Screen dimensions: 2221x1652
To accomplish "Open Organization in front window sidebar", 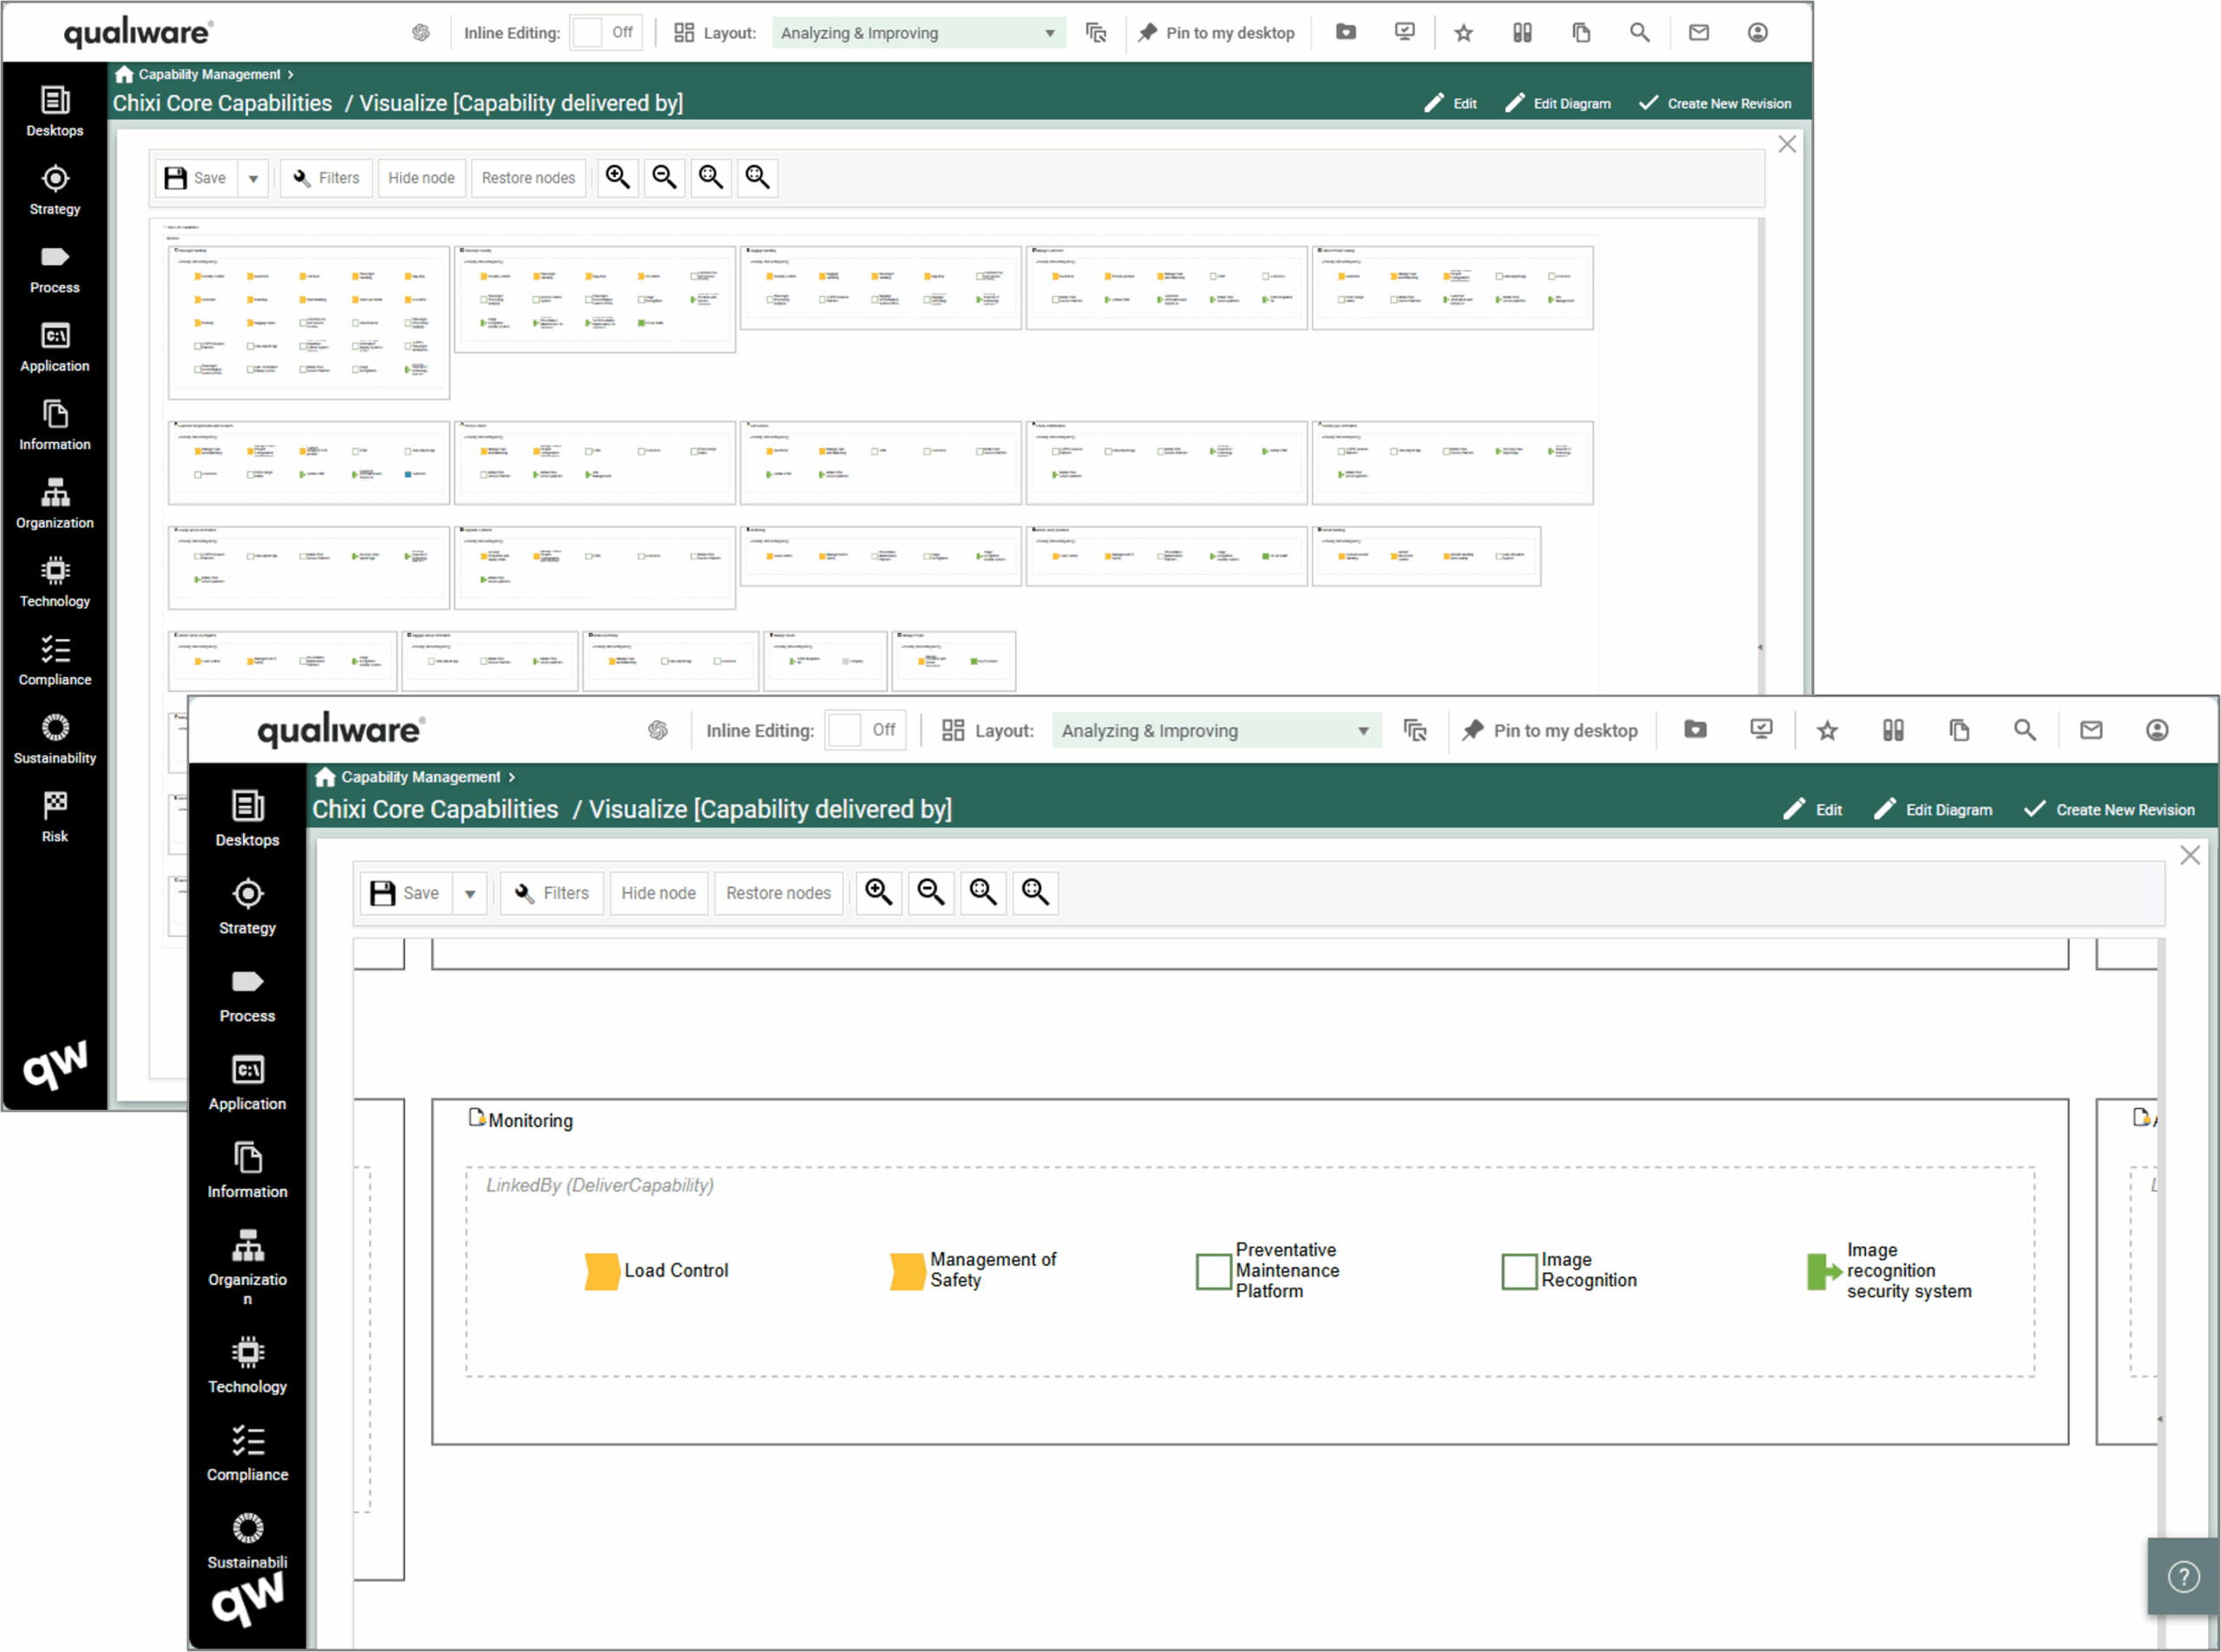I will (x=247, y=1267).
